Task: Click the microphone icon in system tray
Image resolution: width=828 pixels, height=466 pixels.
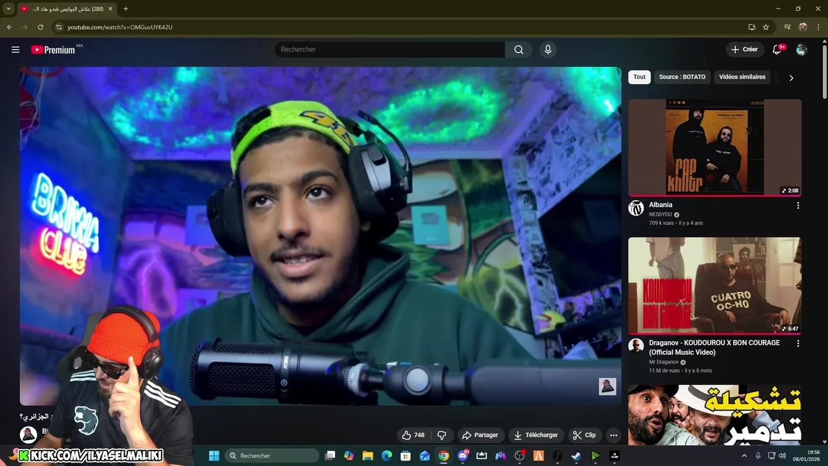Action: 758,456
